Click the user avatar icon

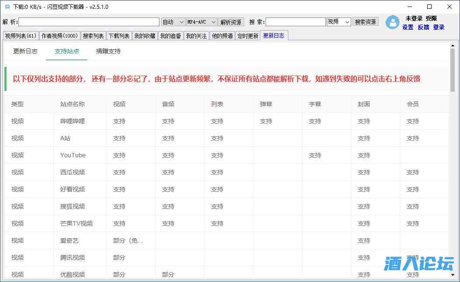pyautogui.click(x=392, y=22)
